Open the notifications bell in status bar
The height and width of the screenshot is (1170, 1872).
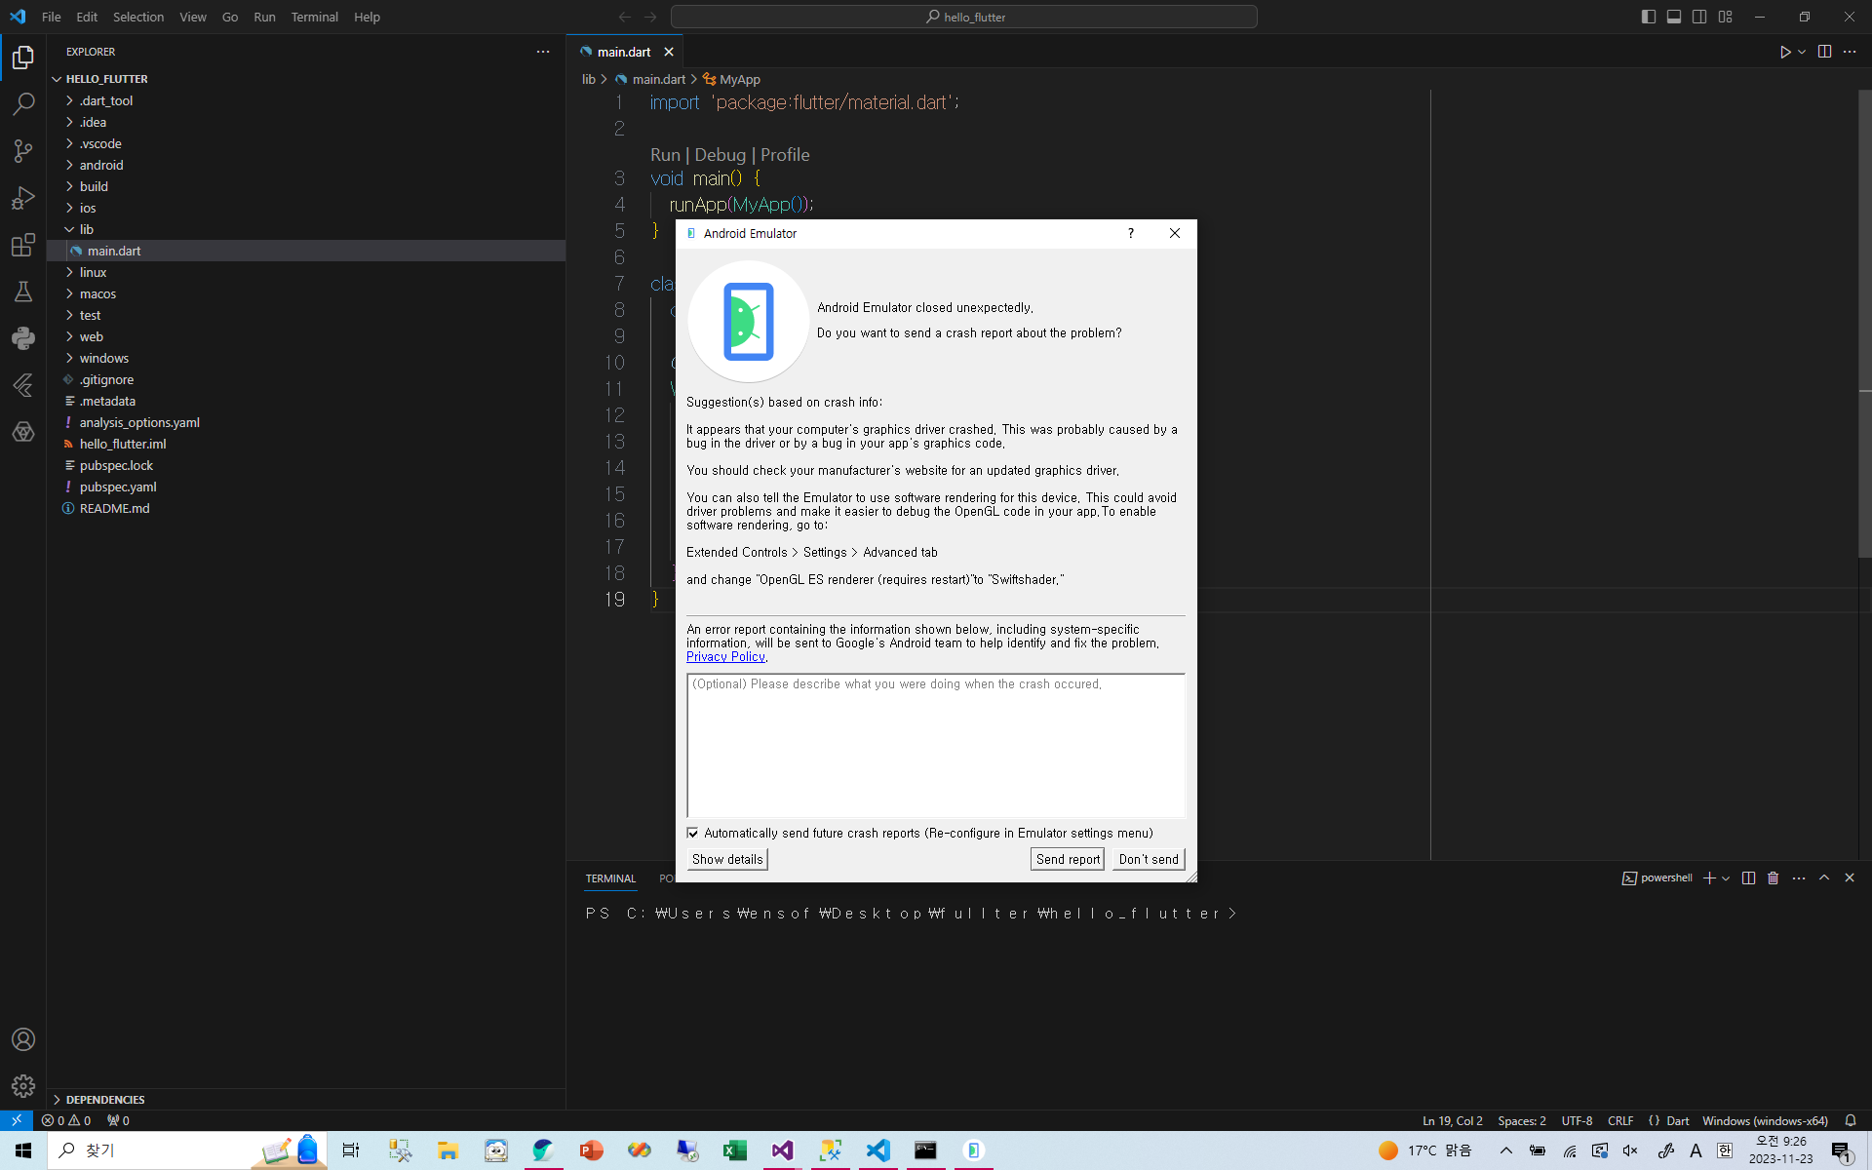[x=1851, y=1121]
